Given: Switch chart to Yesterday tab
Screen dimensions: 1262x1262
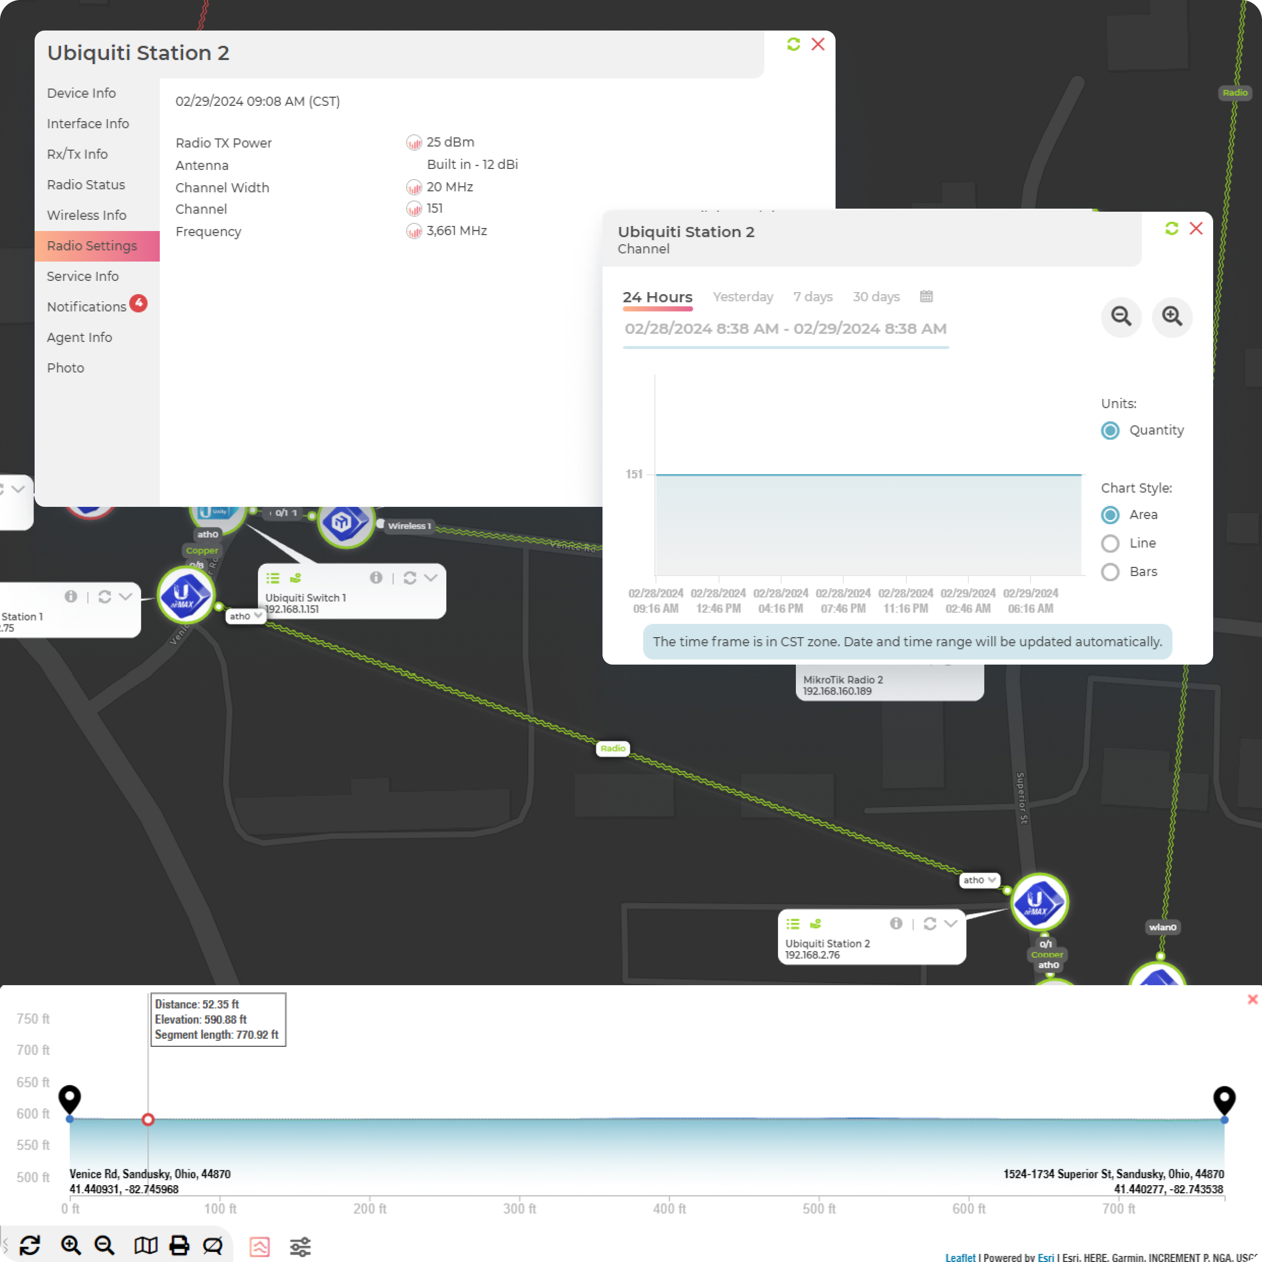Looking at the screenshot, I should click(x=743, y=297).
